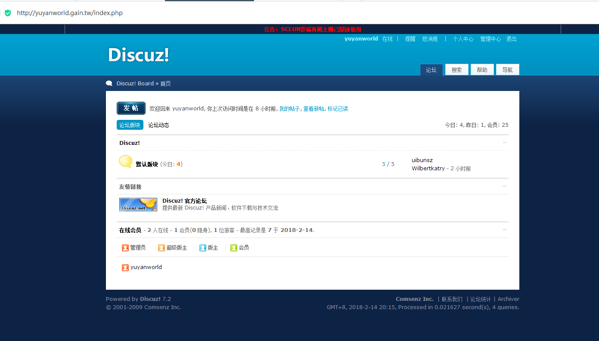Open the 帮助 tab

pyautogui.click(x=482, y=70)
